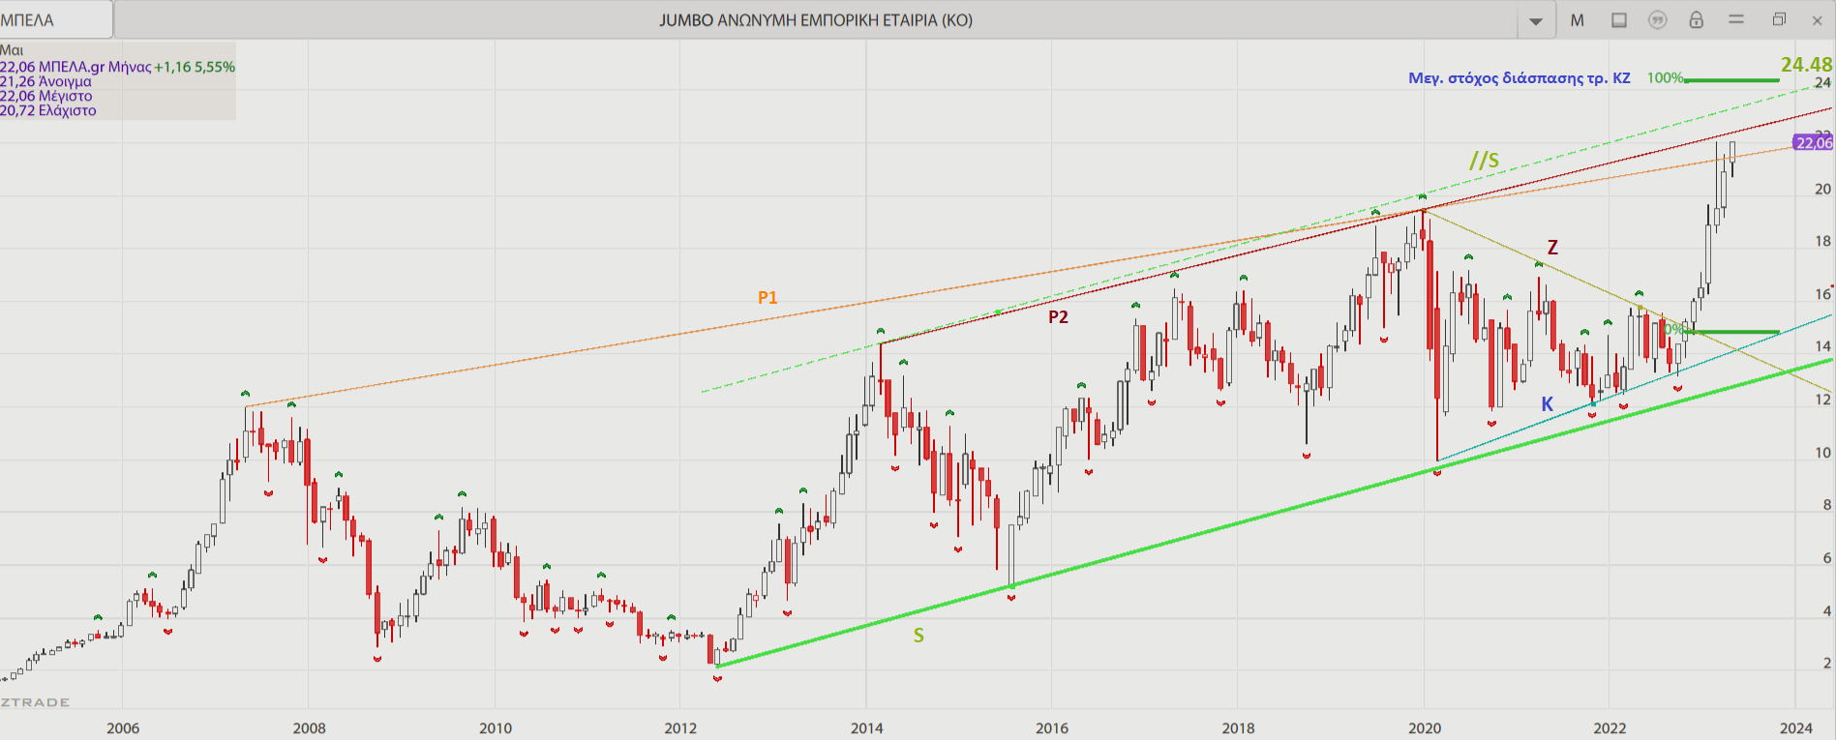1836x740 pixels.
Task: Click the P1 trendline label
Action: tap(768, 298)
